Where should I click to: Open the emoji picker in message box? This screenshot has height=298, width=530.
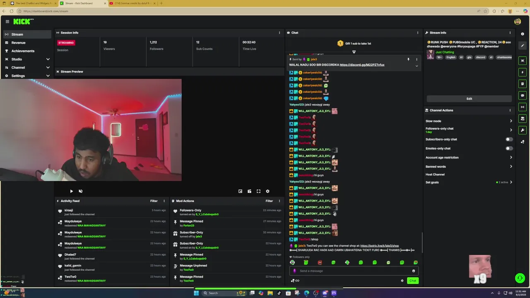coord(413,271)
